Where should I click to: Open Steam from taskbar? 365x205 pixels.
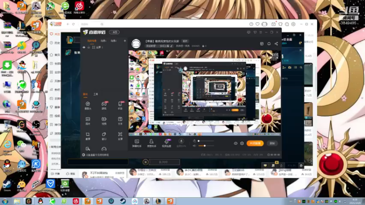[123, 201]
